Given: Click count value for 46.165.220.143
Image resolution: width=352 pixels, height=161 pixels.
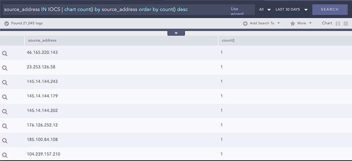Looking at the screenshot, I should (x=222, y=52).
